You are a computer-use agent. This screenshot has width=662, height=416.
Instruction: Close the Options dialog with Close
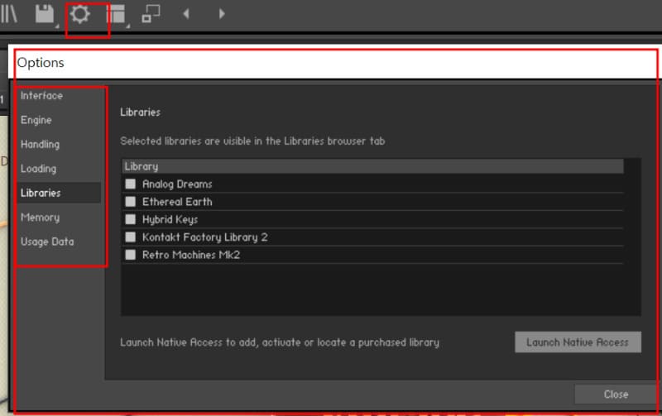tap(616, 394)
